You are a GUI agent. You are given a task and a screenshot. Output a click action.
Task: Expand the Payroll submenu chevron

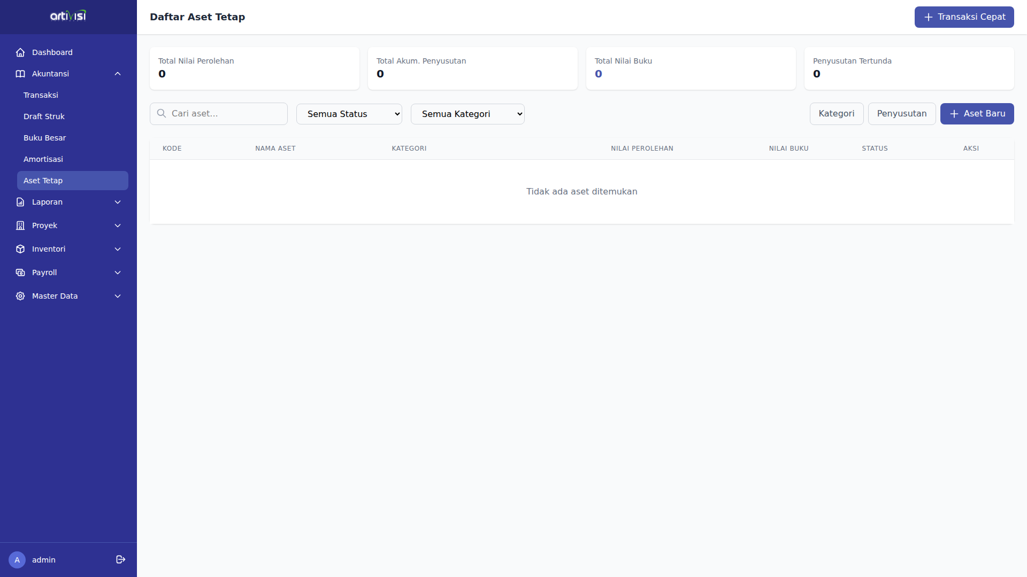tap(118, 272)
